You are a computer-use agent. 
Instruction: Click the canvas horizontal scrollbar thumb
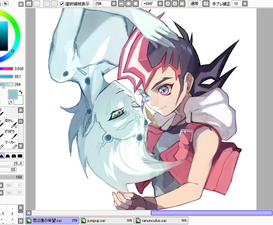[x=212, y=213]
